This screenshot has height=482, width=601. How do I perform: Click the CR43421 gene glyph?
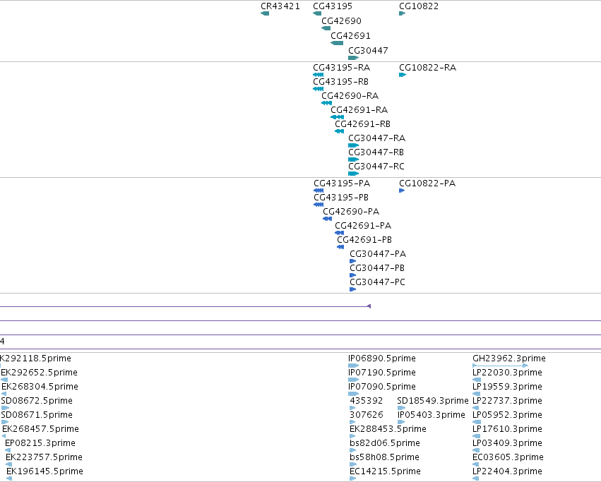tap(264, 13)
